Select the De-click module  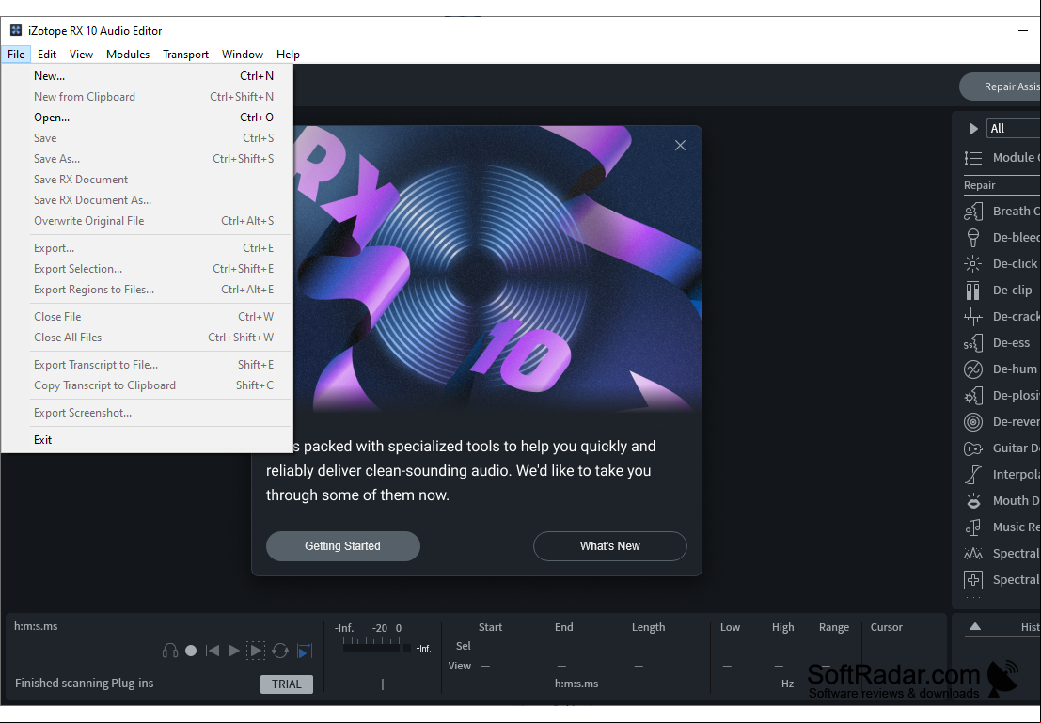1002,263
